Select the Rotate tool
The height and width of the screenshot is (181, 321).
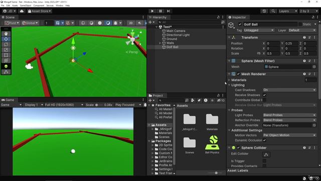point(6,44)
